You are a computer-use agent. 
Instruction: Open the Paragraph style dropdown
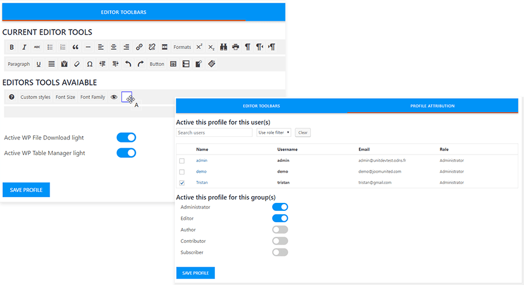coord(19,64)
